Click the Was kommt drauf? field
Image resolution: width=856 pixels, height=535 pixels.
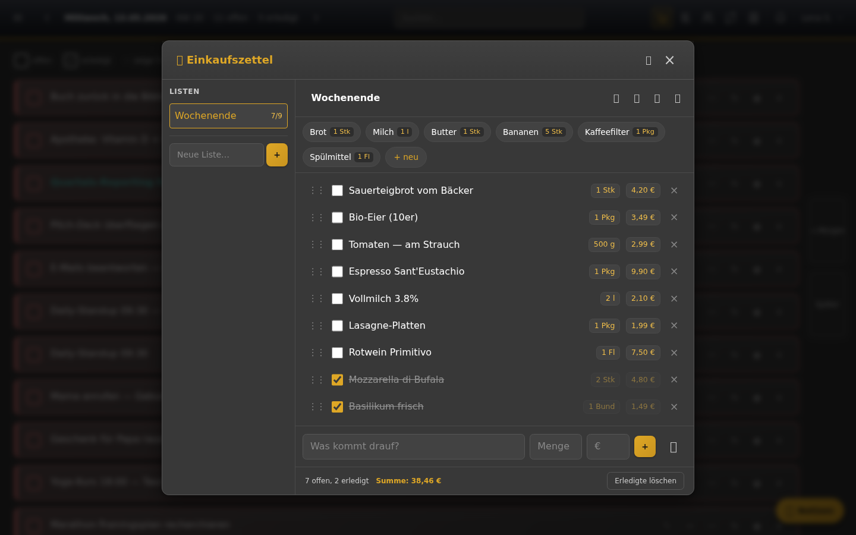414,446
